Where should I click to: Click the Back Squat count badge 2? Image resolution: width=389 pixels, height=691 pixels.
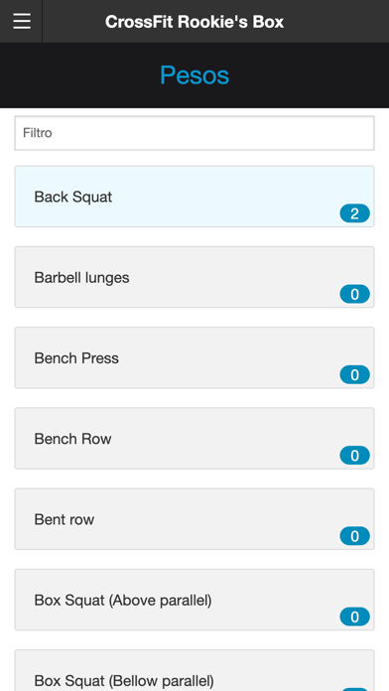tap(354, 213)
